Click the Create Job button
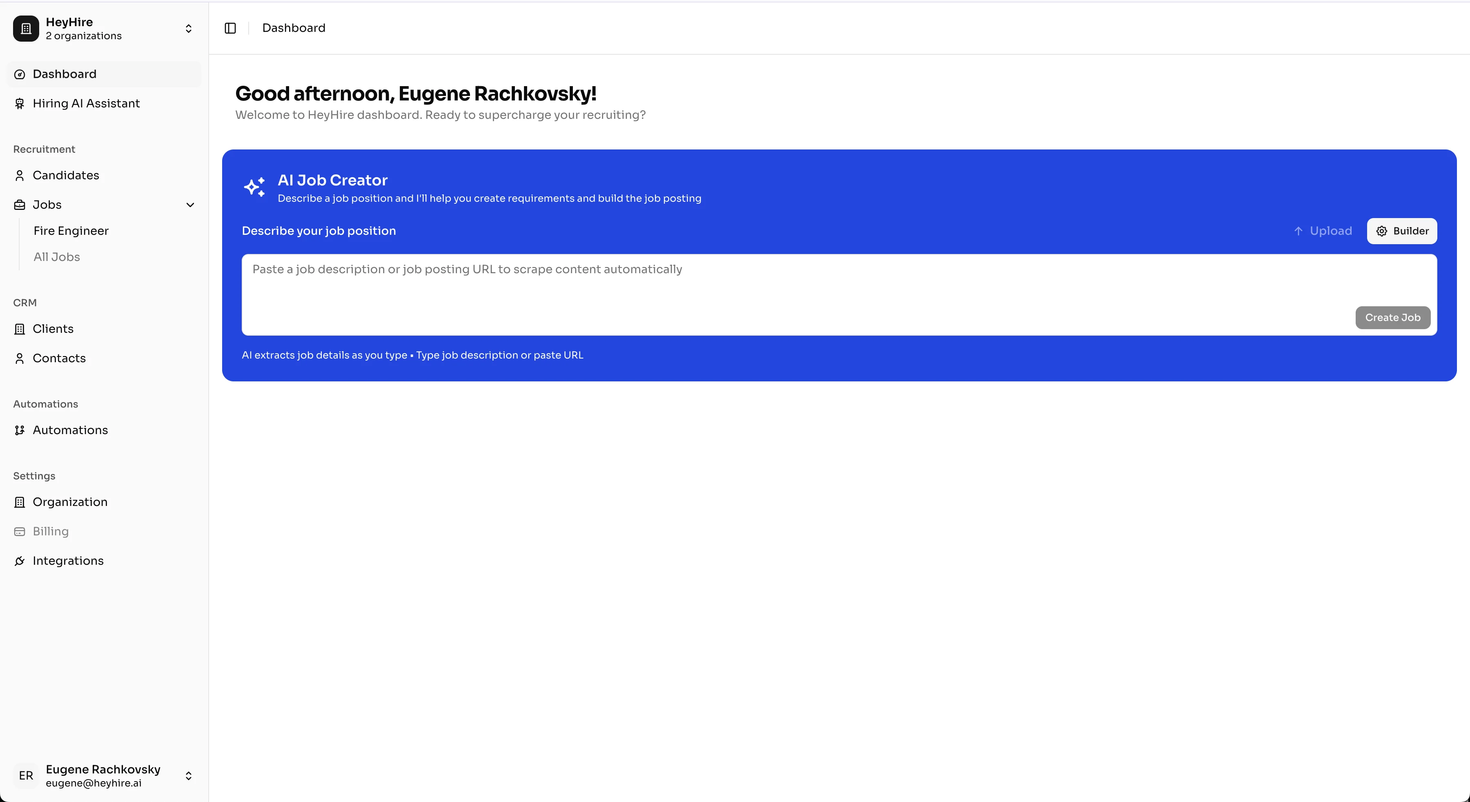This screenshot has width=1470, height=802. (x=1392, y=317)
